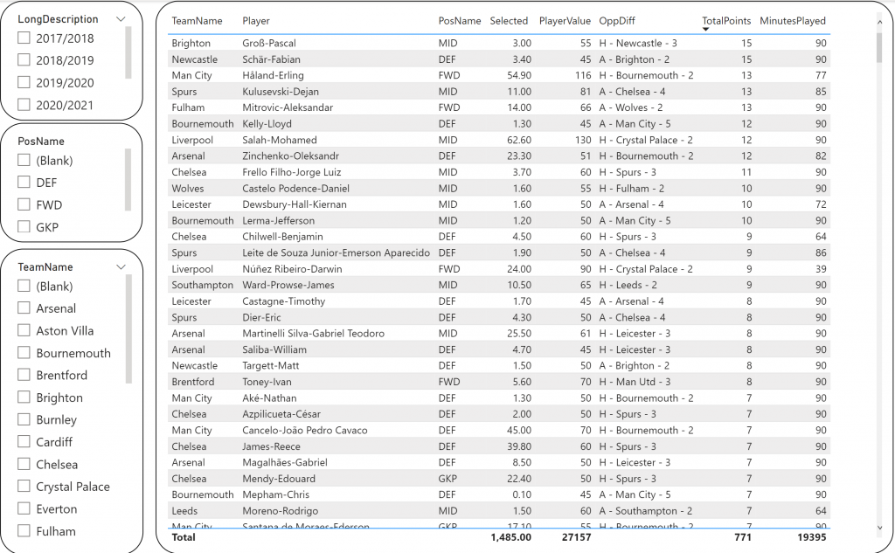Click the PosName column header in table

tap(460, 21)
